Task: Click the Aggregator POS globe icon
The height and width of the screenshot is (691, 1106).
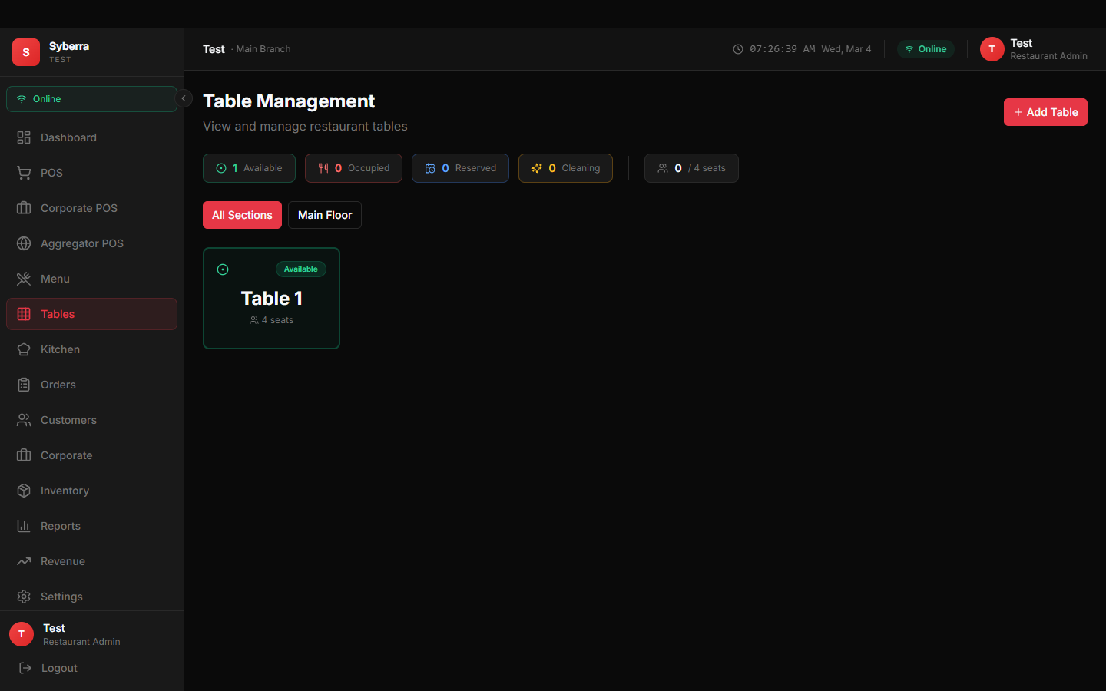Action: tap(24, 243)
